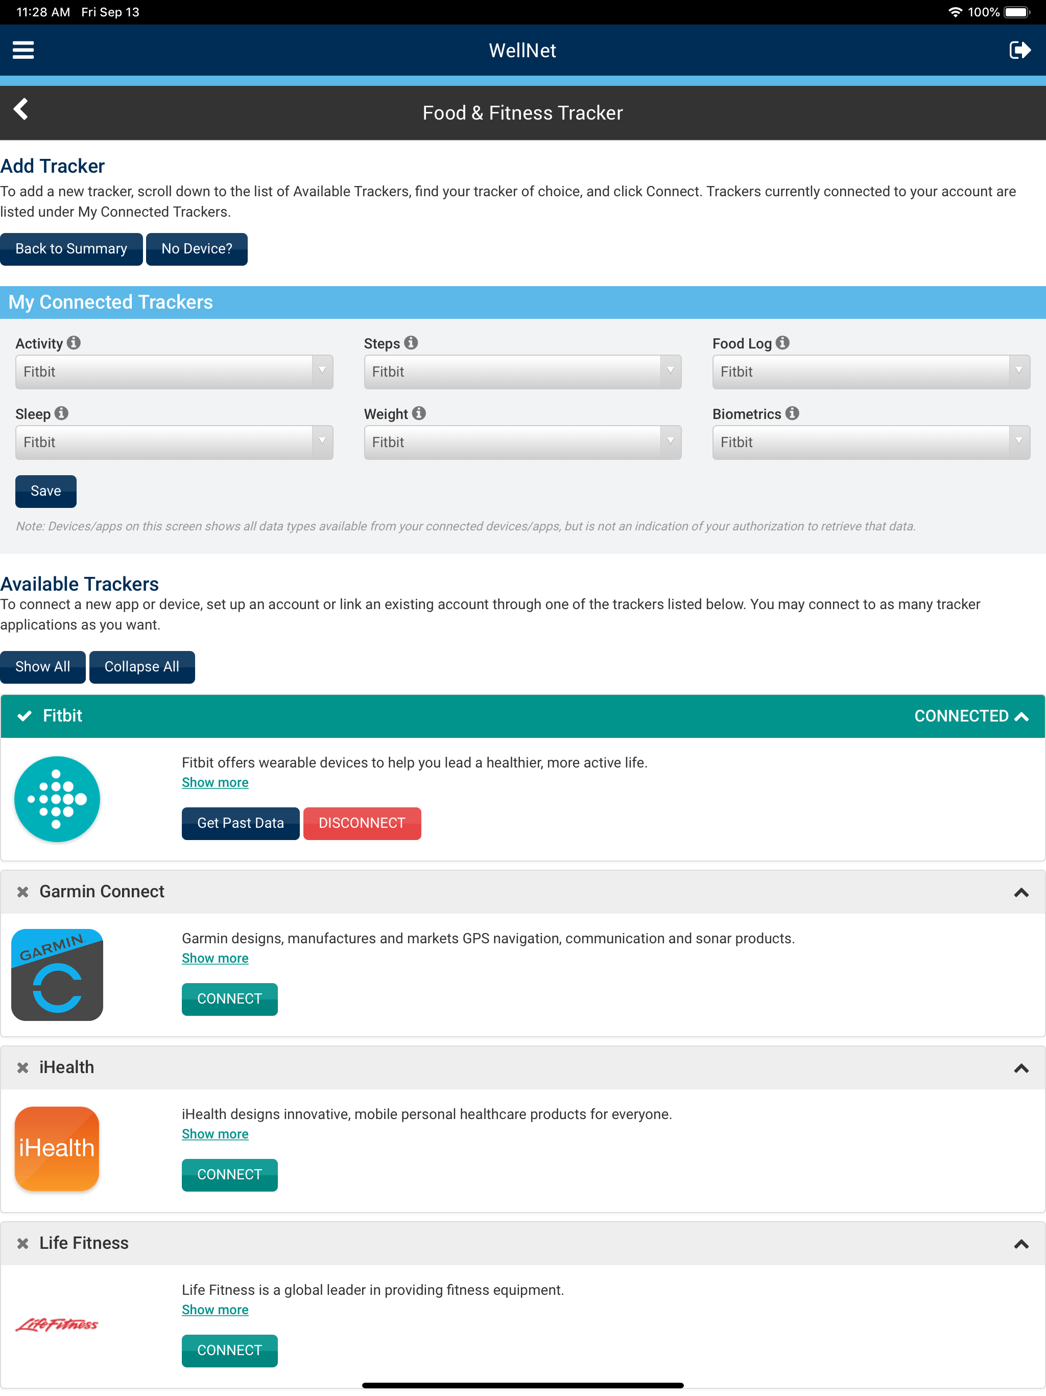1046x1396 pixels.
Task: Tap the iPad home indicator bar
Action: (522, 1385)
